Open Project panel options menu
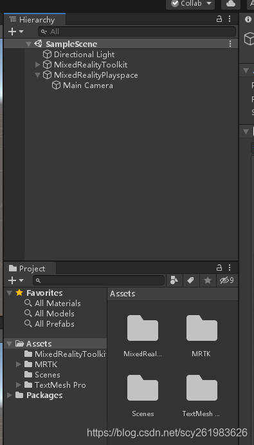 (x=230, y=268)
